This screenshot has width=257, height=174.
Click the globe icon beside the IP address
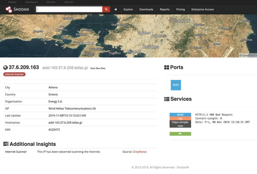click(x=6, y=68)
